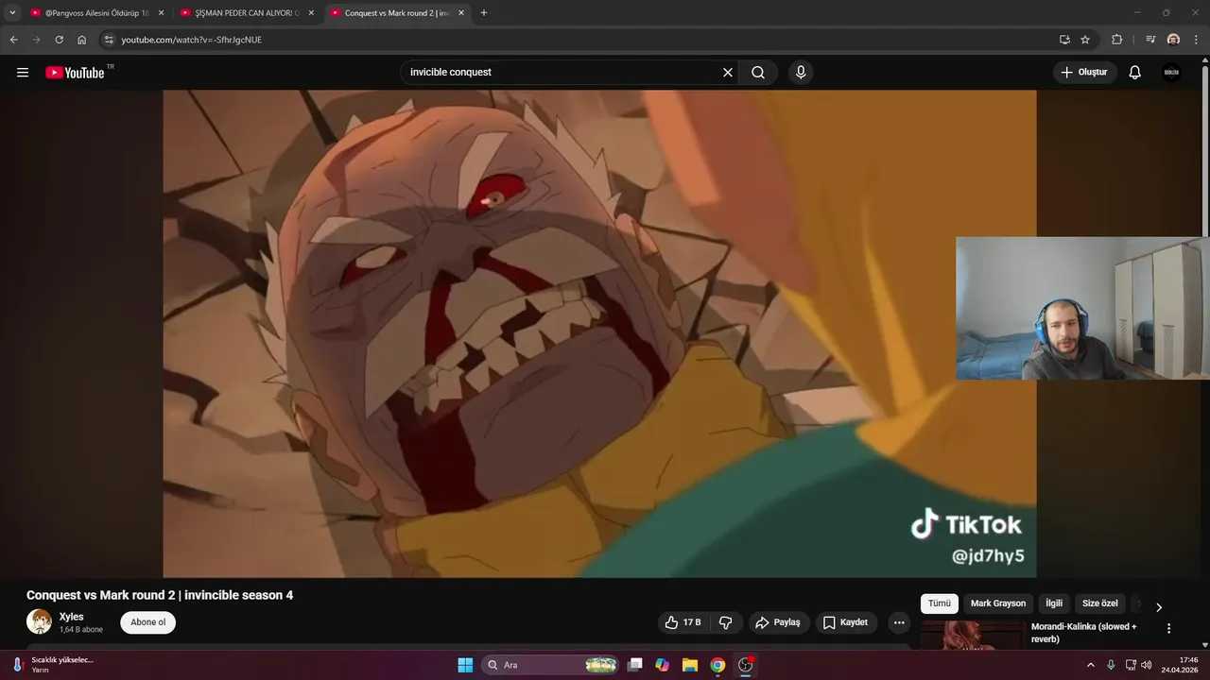This screenshot has height=680, width=1210.
Task: Go to the YouTube home logo
Action: coord(75,73)
